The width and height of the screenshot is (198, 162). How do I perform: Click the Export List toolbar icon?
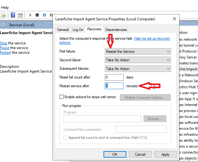pos(3,15)
